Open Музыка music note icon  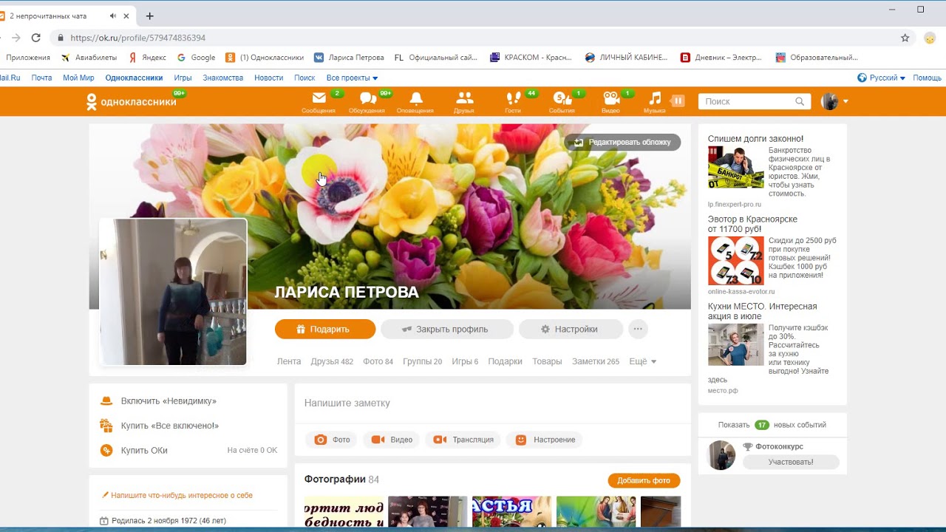pos(655,102)
